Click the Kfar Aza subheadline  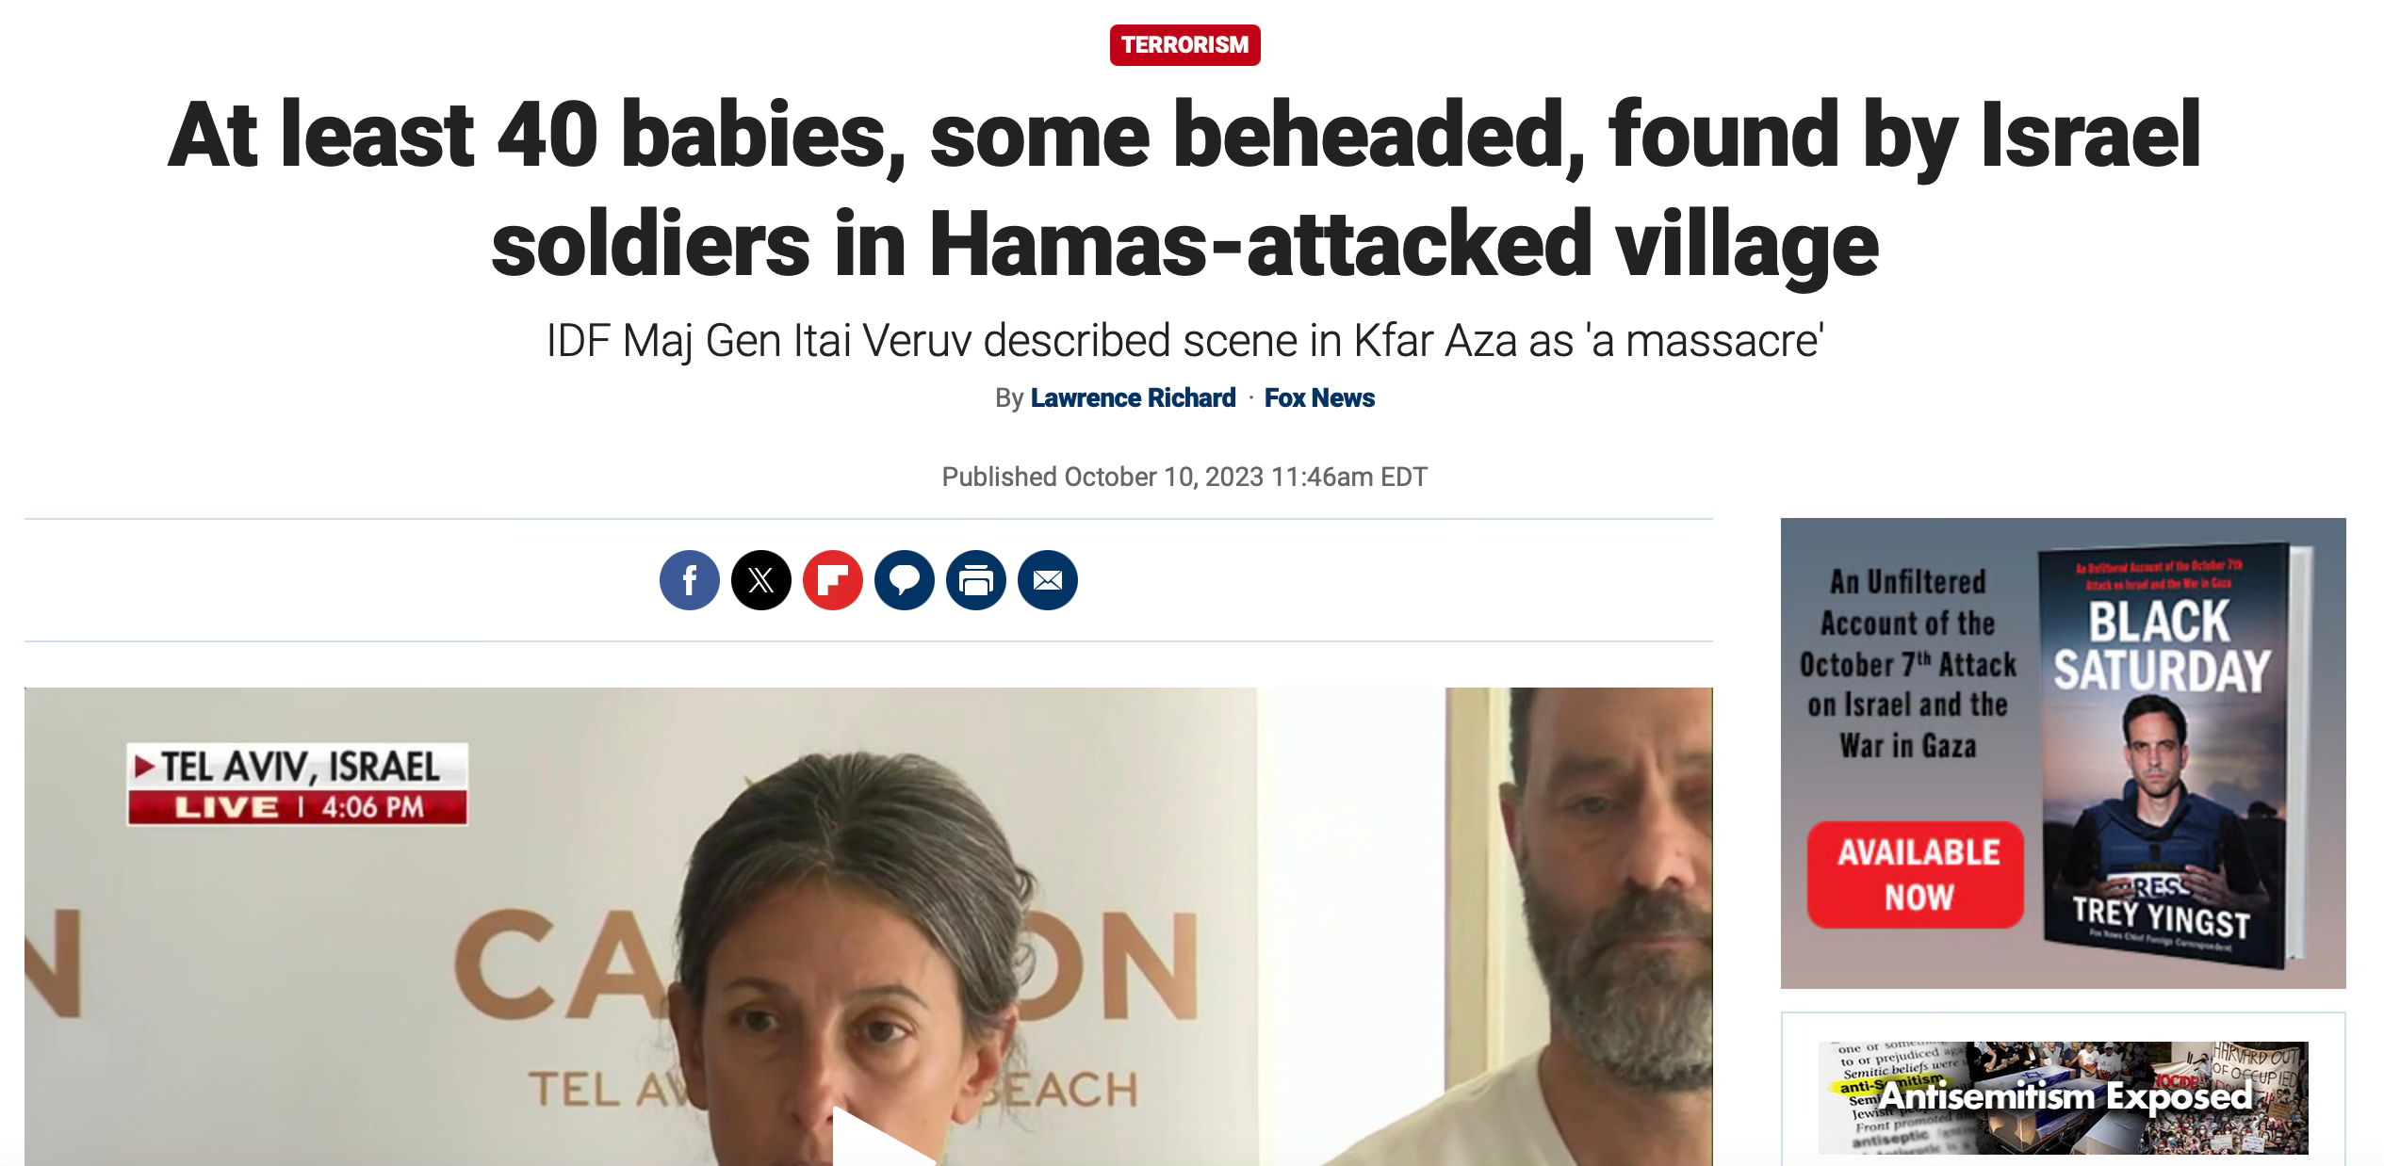1184,340
